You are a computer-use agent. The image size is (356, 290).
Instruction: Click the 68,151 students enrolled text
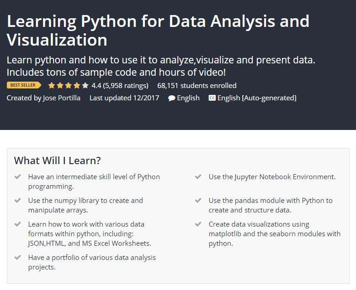[197, 85]
